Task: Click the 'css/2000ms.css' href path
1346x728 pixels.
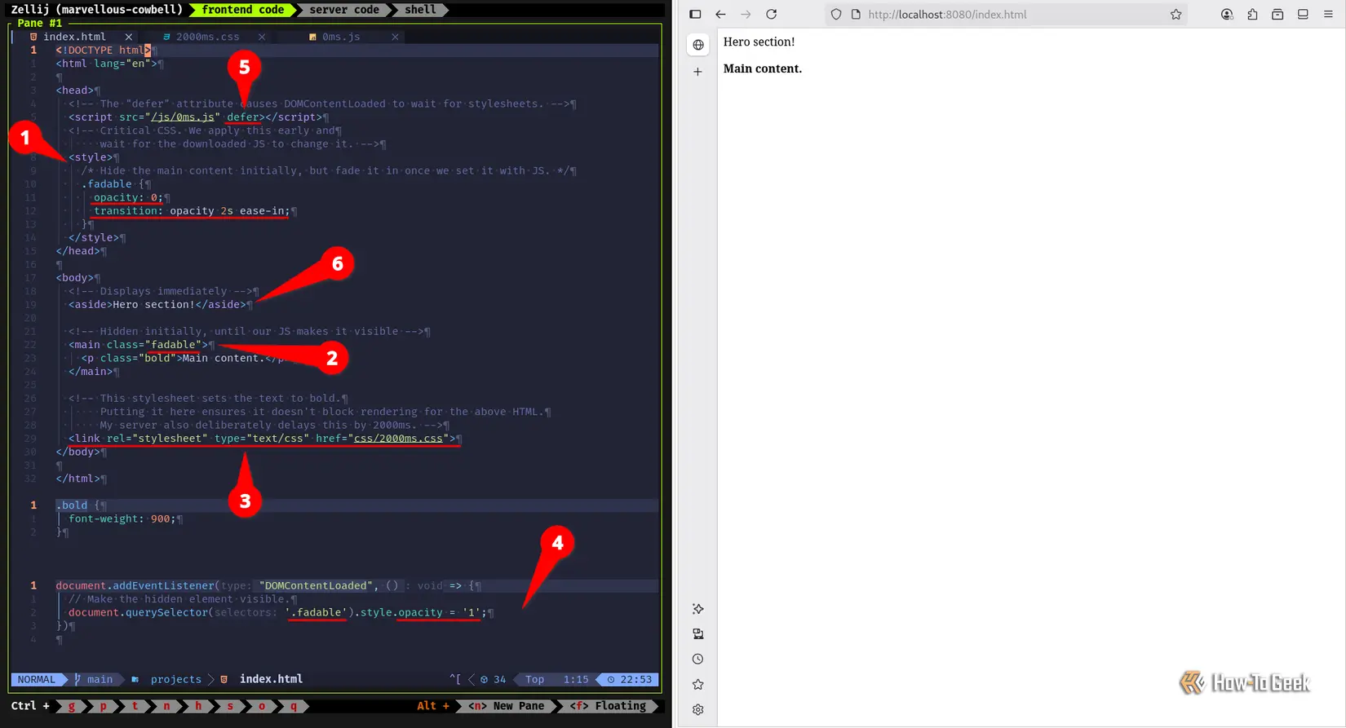Action: pos(398,439)
